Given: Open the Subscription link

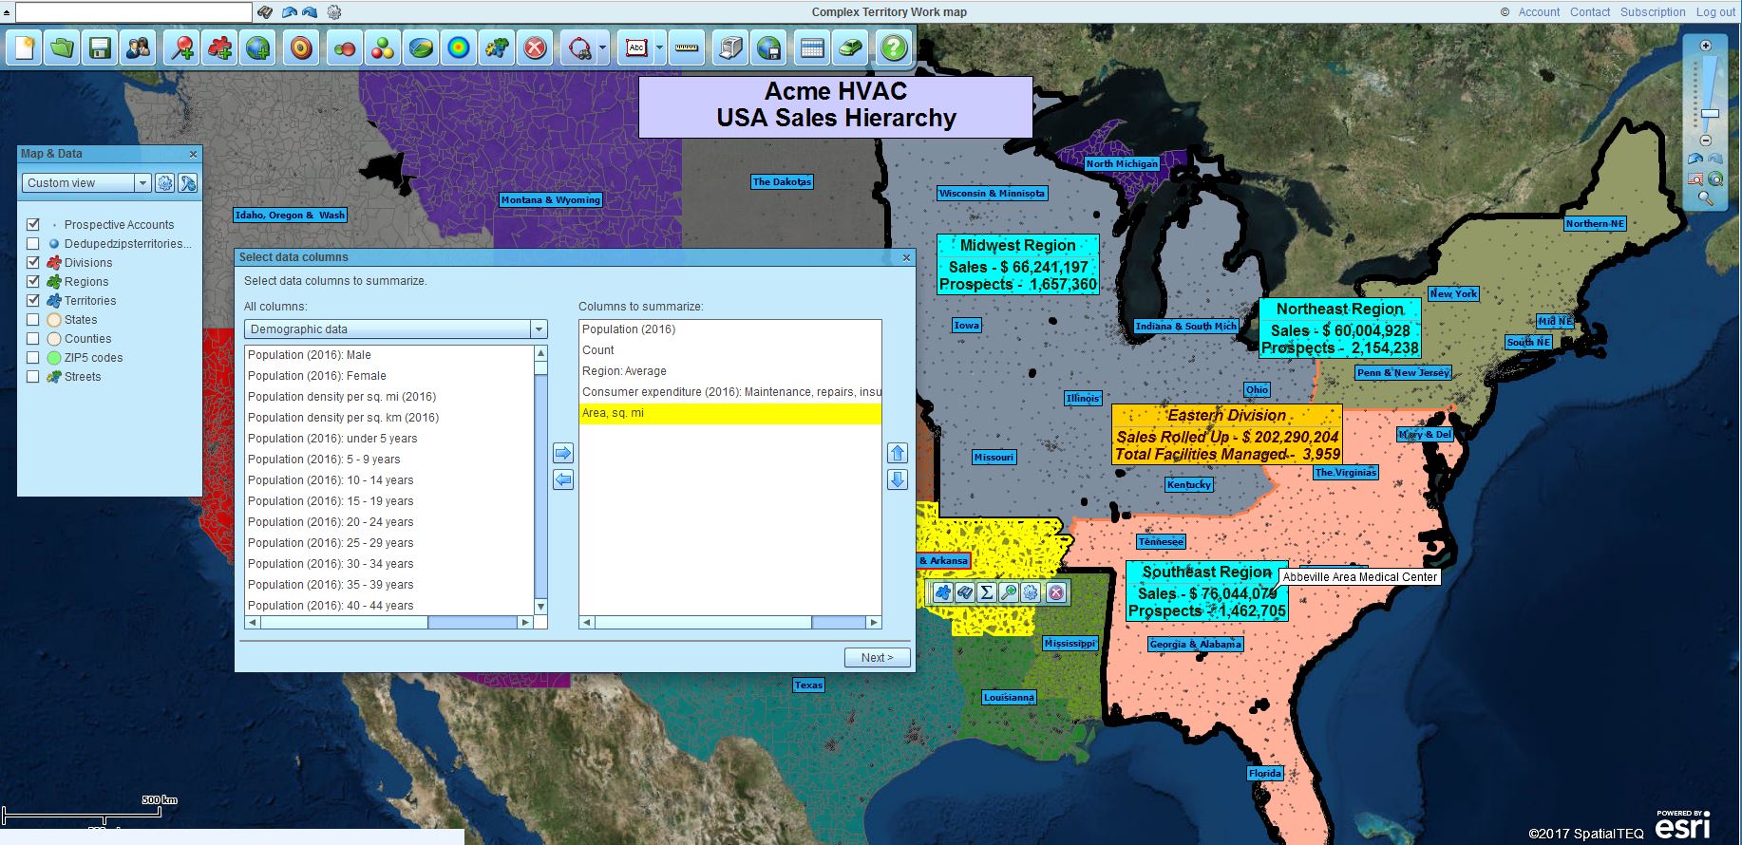Looking at the screenshot, I should (1653, 12).
